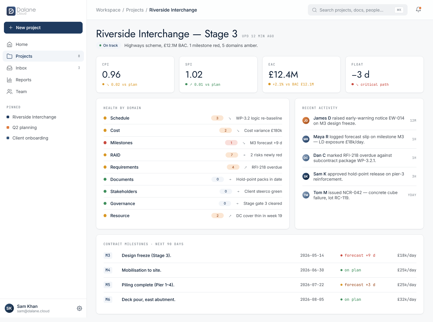The height and width of the screenshot is (322, 433).
Task: Go to Home in sidebar
Action: [x=43, y=44]
